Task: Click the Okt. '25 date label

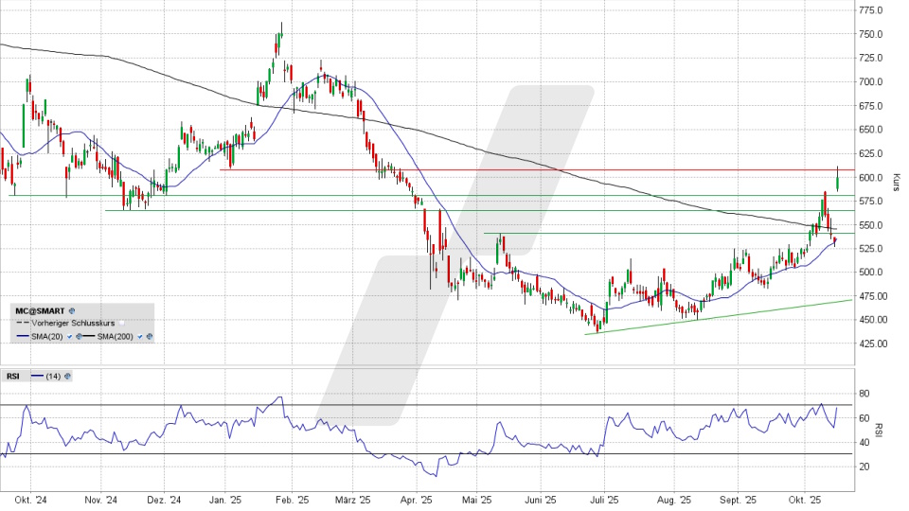Action: coord(804,500)
